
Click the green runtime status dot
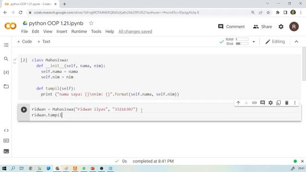pyautogui.click(x=295, y=161)
